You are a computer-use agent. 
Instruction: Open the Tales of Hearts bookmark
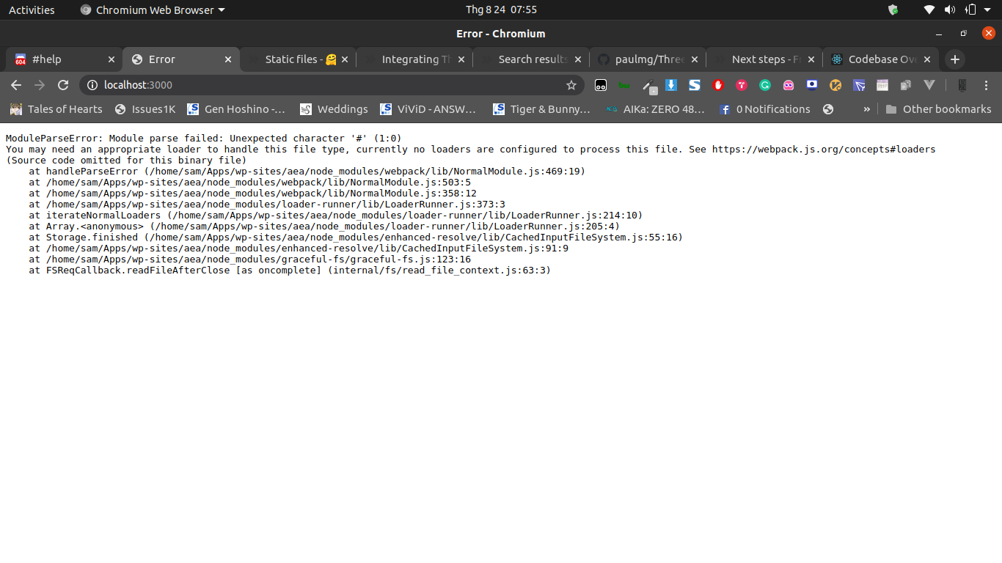[x=56, y=109]
